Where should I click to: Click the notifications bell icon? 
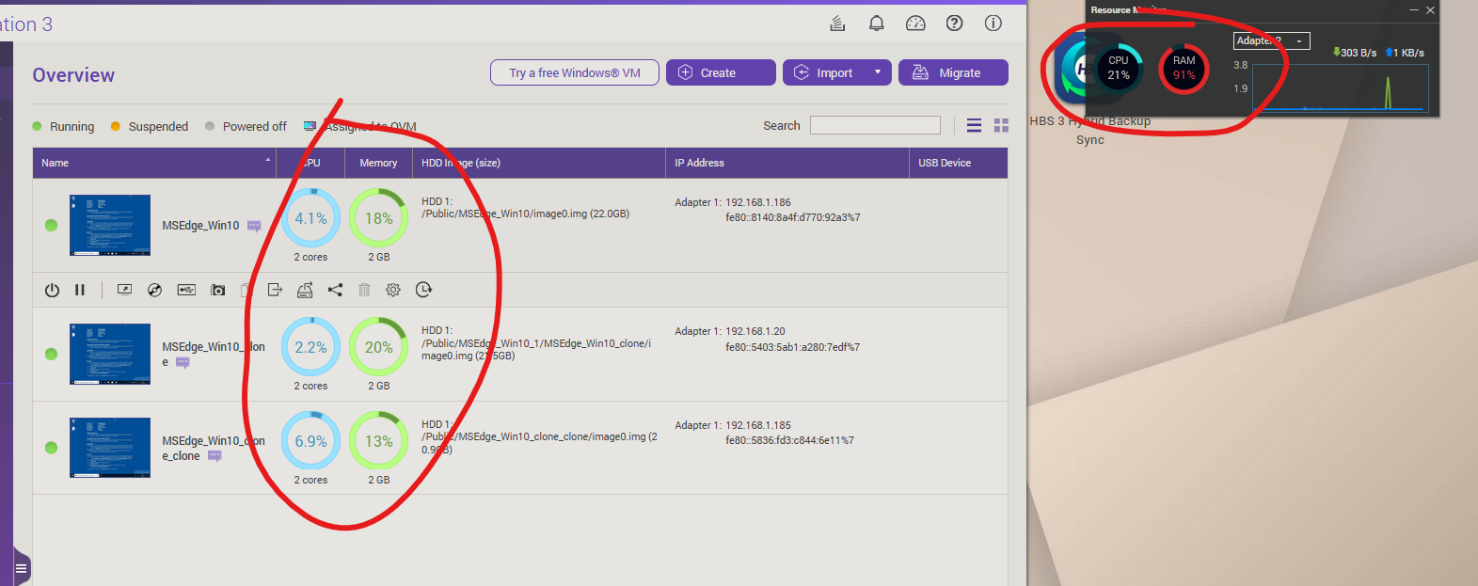tap(876, 24)
